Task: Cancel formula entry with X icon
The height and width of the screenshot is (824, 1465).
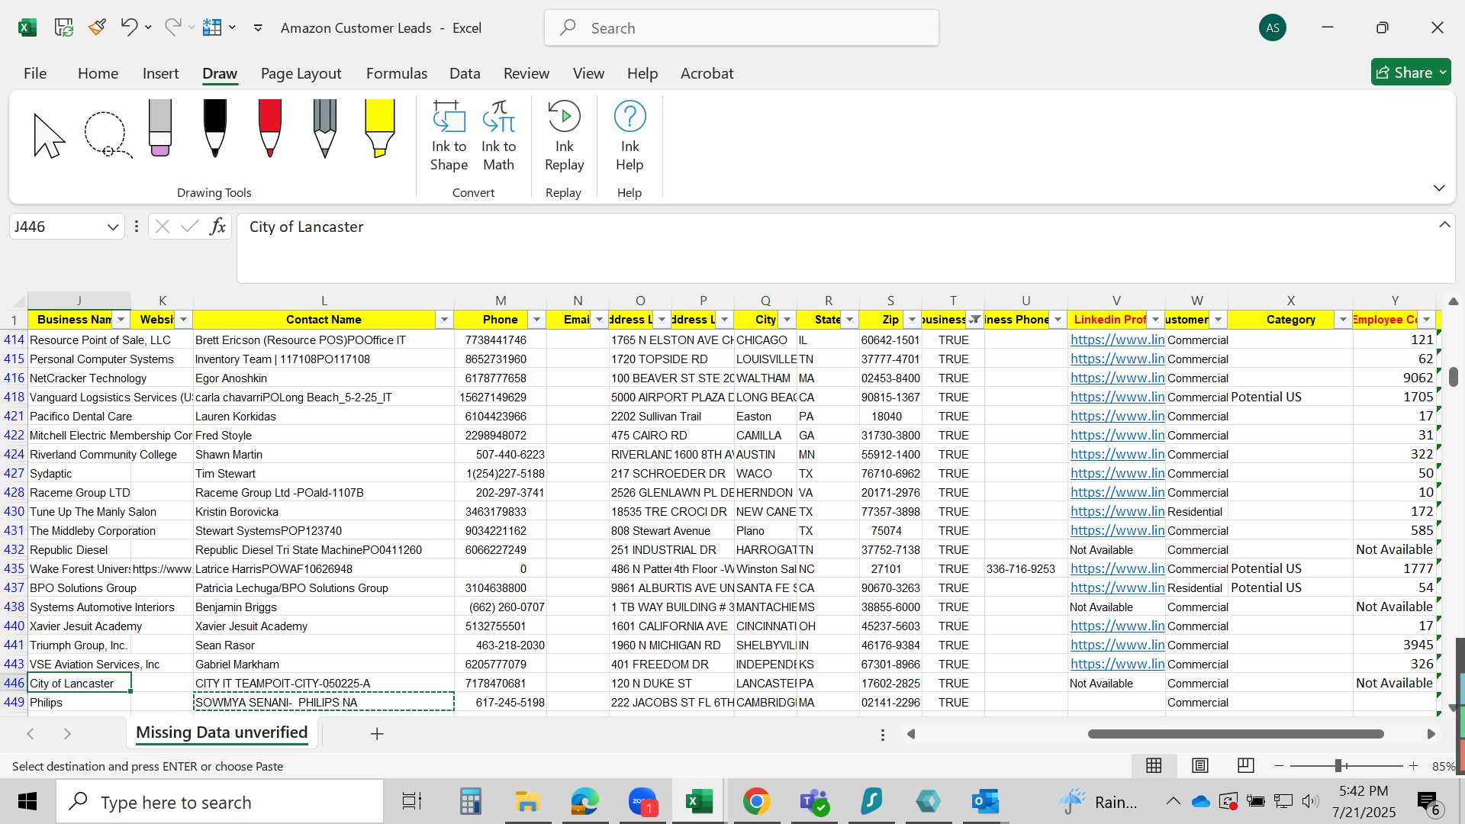Action: [162, 227]
